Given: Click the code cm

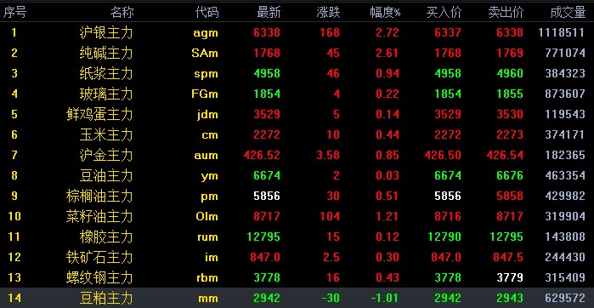Looking at the screenshot, I should tap(210, 135).
